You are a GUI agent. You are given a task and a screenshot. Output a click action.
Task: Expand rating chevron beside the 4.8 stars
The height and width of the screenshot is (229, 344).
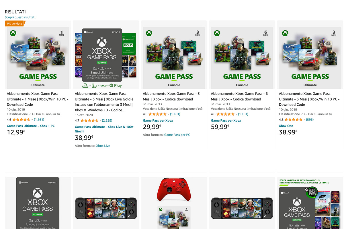(x=304, y=120)
